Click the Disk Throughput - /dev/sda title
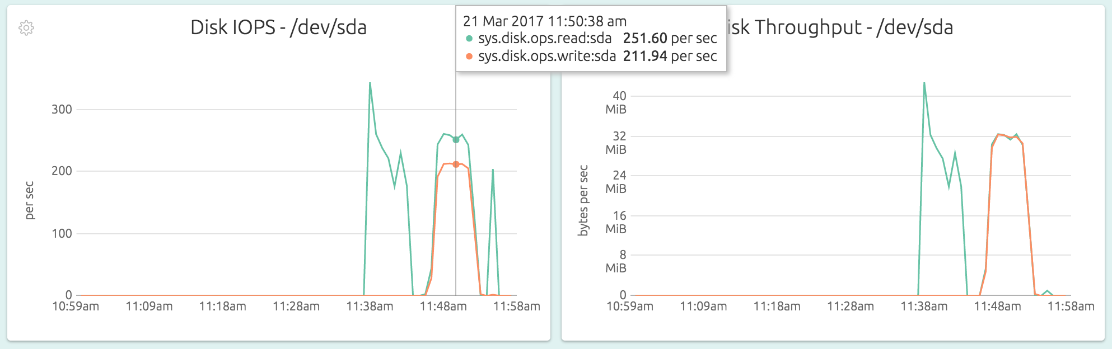Image resolution: width=1112 pixels, height=349 pixels. 840,27
